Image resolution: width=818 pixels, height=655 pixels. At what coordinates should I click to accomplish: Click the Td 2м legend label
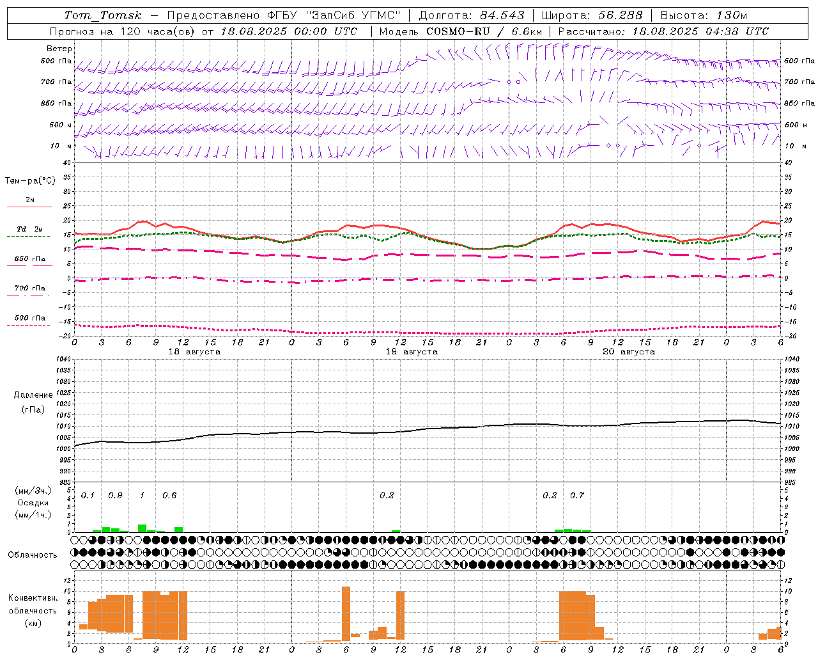(x=29, y=229)
